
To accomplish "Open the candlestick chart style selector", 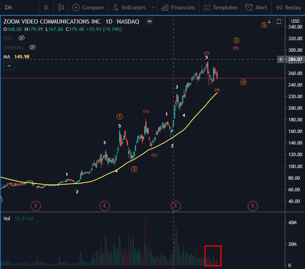I will coord(61,7).
